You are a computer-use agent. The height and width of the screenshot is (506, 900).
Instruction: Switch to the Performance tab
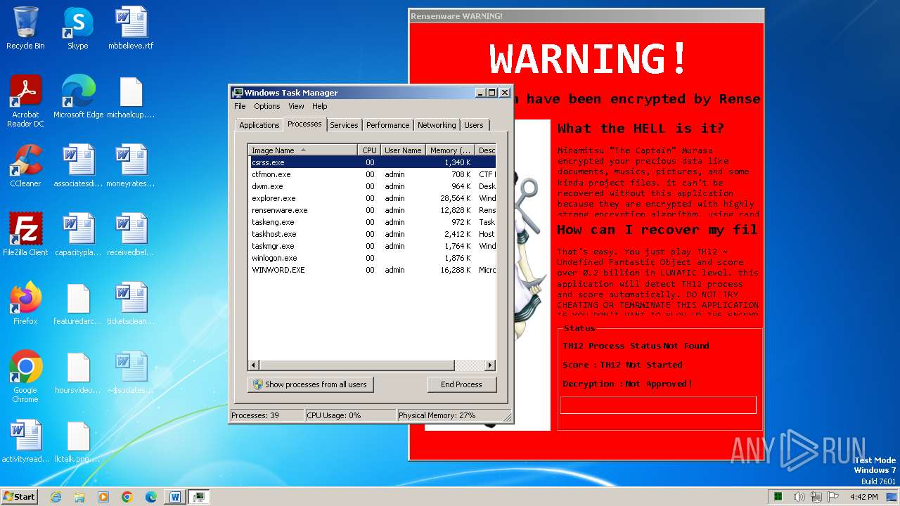click(387, 125)
